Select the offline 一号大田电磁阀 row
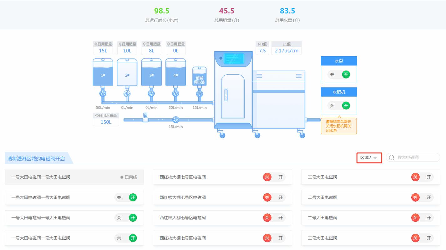 (x=74, y=177)
